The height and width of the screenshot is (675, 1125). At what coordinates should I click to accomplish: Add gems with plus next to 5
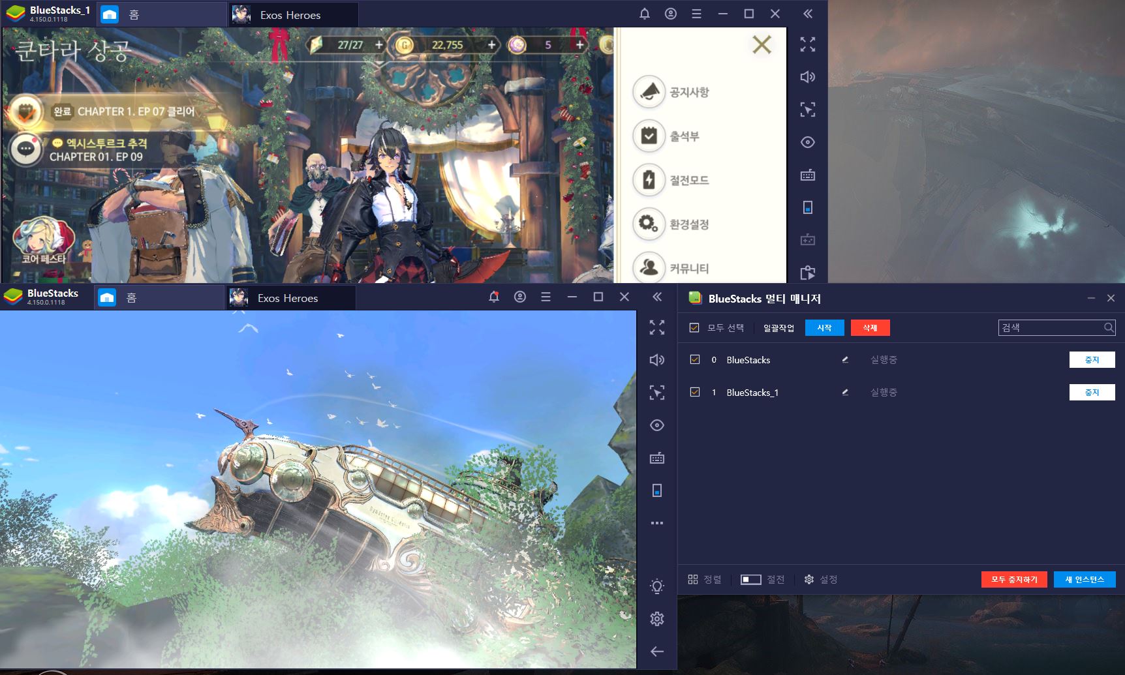(579, 45)
